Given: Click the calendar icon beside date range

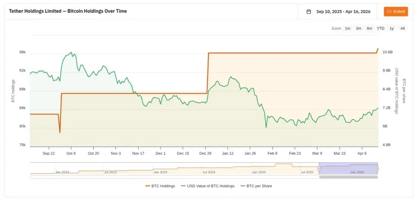Looking at the screenshot, I should pyautogui.click(x=309, y=12).
